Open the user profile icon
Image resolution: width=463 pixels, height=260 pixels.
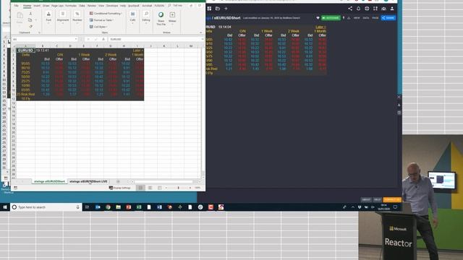coord(392,9)
